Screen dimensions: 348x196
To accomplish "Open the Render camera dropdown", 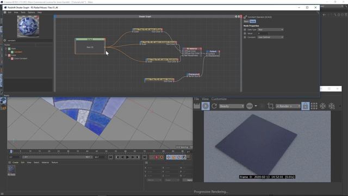I will [288, 106].
